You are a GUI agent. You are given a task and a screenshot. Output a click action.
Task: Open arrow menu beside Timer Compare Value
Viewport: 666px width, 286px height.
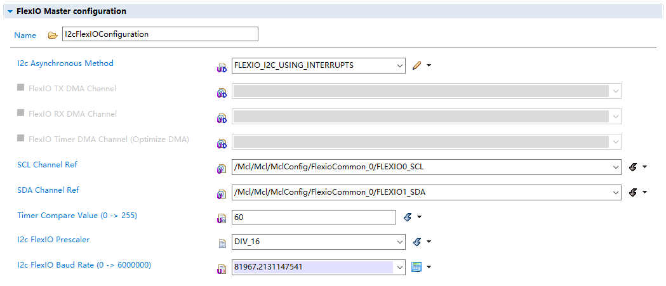(x=419, y=218)
